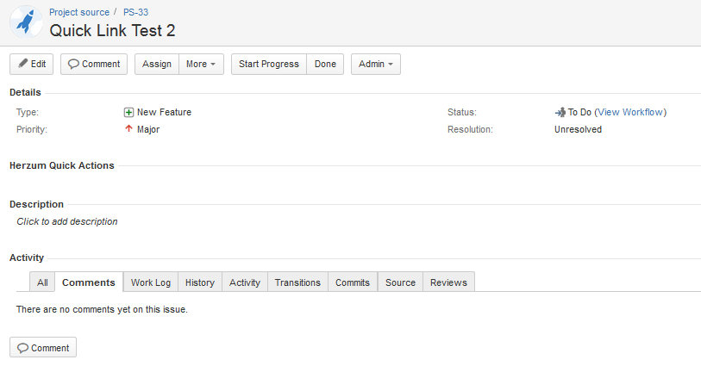
Task: Open the View Workflow link
Action: pos(629,112)
